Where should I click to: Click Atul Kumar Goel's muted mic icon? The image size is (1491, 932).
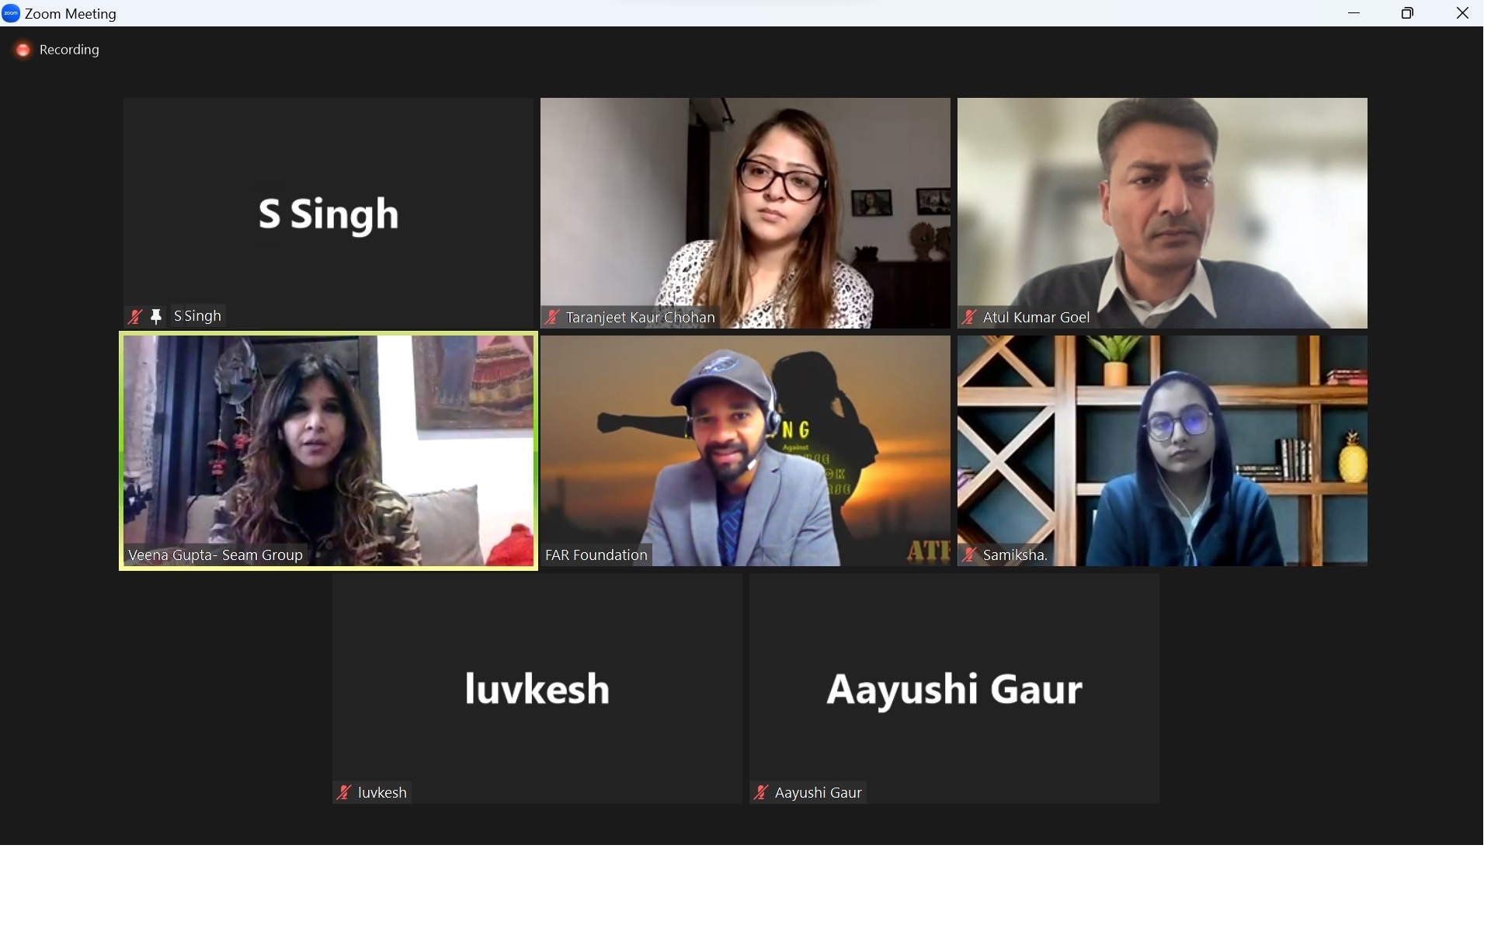[969, 317]
